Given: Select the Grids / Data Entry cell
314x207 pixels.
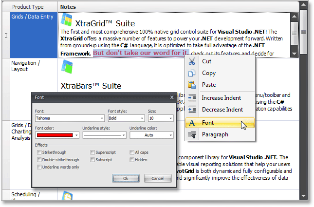Looking at the screenshot, I should click(x=34, y=35).
